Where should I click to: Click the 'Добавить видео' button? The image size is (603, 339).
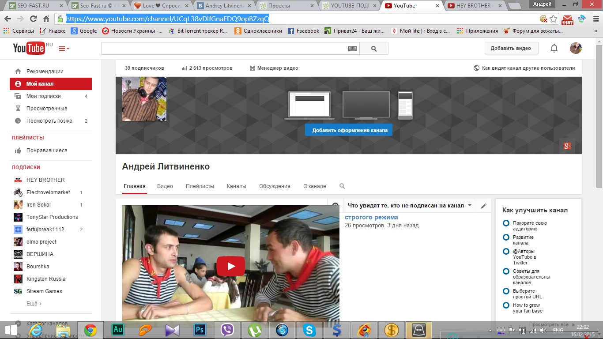pos(511,49)
